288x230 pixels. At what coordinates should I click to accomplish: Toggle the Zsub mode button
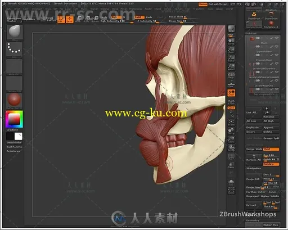pyautogui.click(x=149, y=17)
